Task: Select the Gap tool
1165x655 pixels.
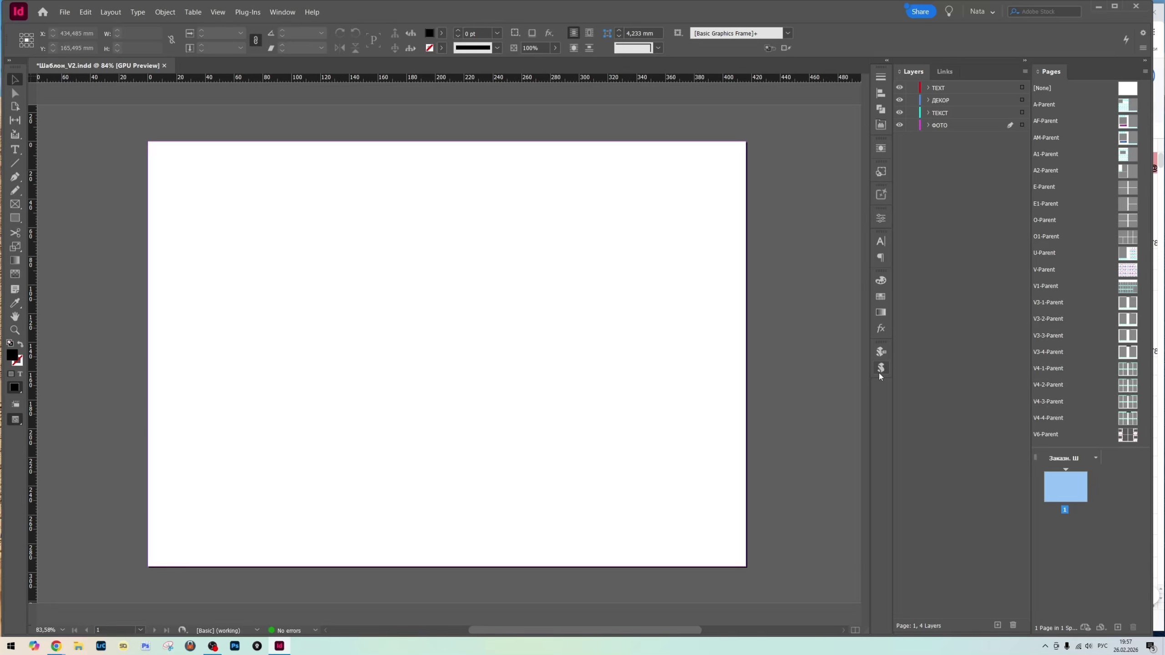Action: pos(15,120)
